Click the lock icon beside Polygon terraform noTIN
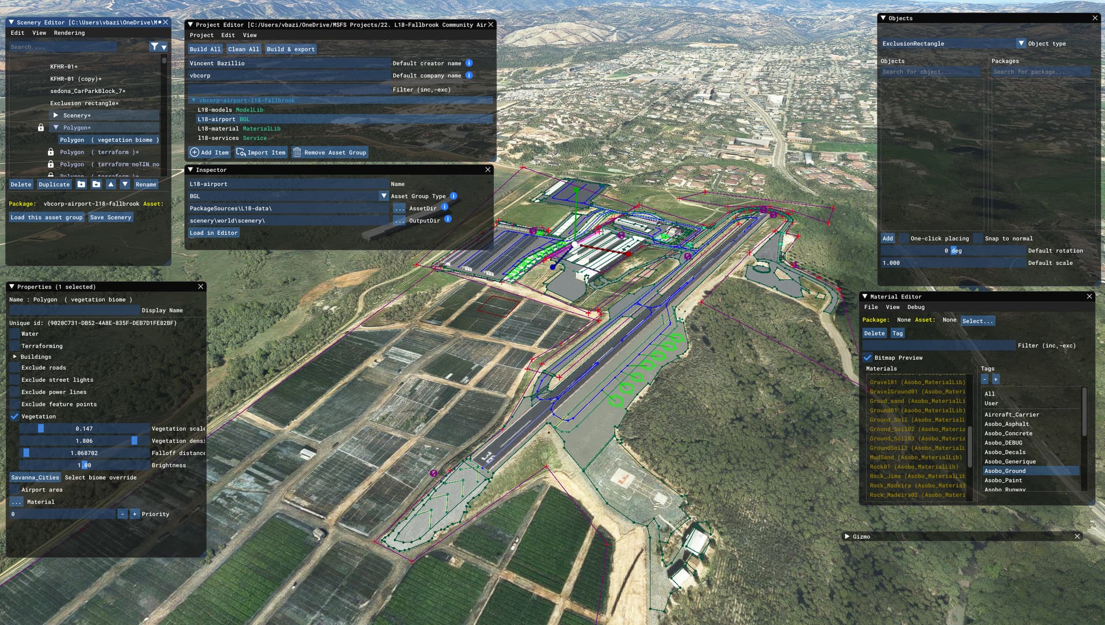1105x625 pixels. (x=51, y=164)
